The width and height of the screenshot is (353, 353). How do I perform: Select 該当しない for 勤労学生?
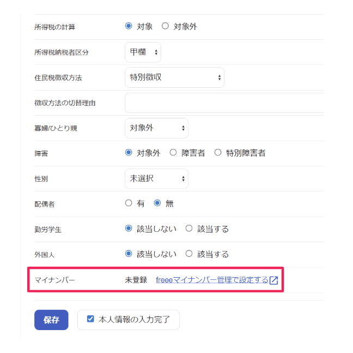129,229
